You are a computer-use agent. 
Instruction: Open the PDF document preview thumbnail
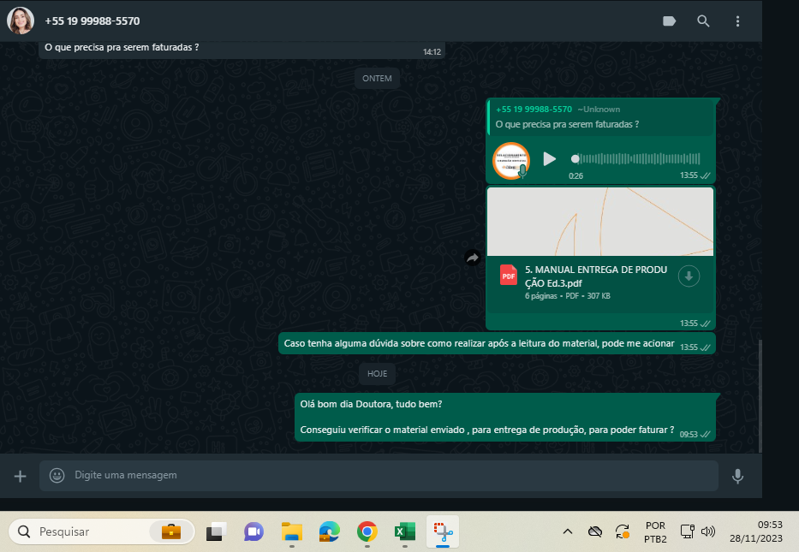pos(599,221)
